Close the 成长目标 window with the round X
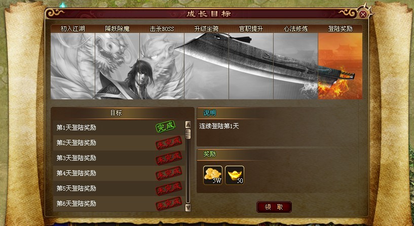 click(363, 14)
